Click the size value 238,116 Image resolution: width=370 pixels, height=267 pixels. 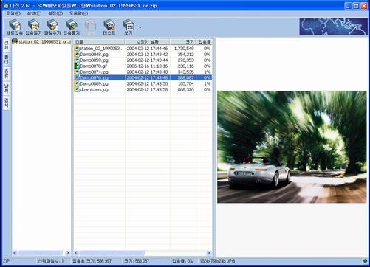coord(185,66)
